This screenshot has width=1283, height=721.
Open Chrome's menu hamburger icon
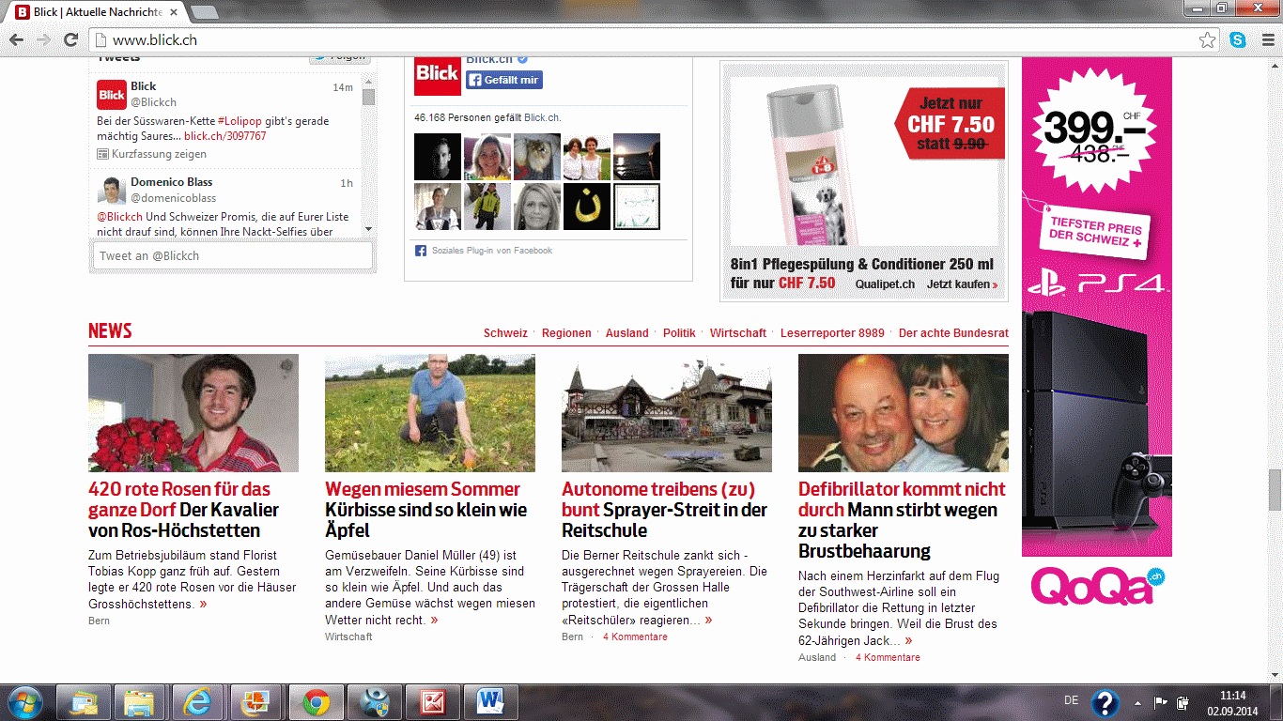(1265, 40)
